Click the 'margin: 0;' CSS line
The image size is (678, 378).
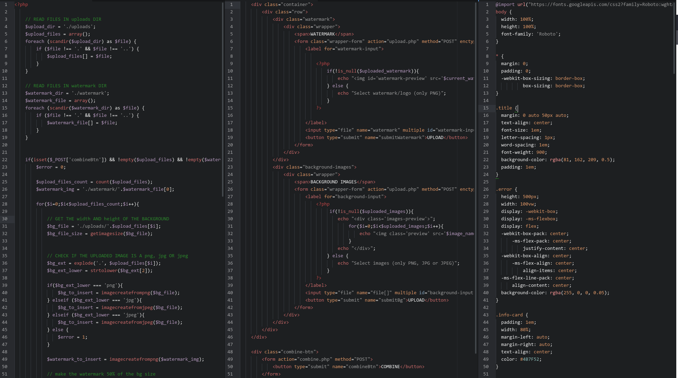click(x=514, y=64)
